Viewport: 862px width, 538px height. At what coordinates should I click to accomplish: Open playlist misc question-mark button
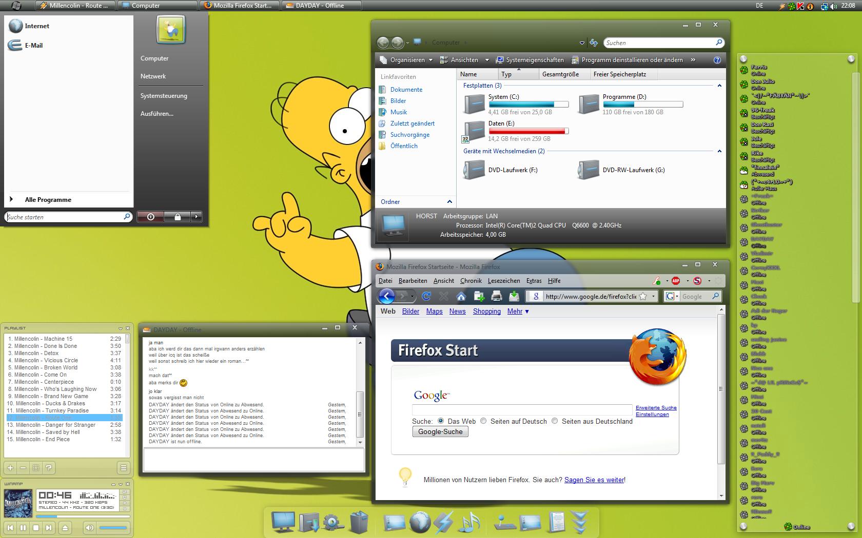click(x=49, y=467)
